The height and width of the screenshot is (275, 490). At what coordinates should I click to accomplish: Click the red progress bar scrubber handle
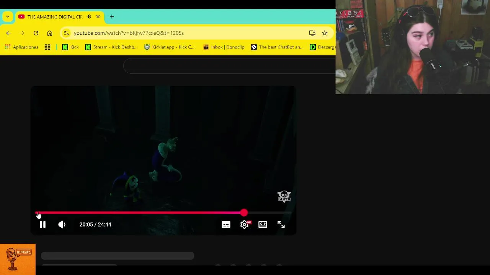[x=244, y=213]
